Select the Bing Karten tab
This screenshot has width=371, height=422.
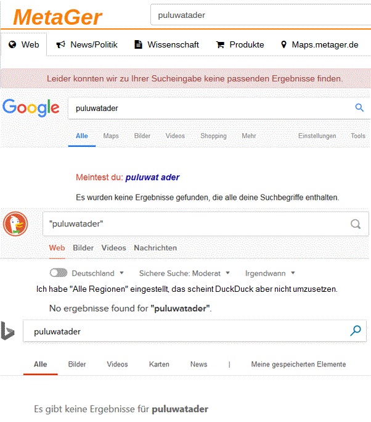click(x=159, y=364)
